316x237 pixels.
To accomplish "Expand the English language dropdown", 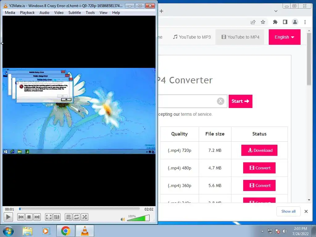I will click(x=285, y=37).
